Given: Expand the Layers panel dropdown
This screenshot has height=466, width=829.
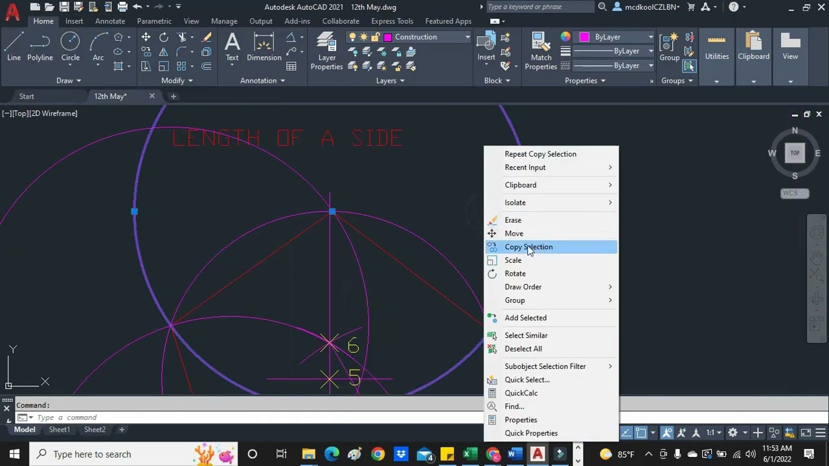Looking at the screenshot, I should tap(391, 80).
